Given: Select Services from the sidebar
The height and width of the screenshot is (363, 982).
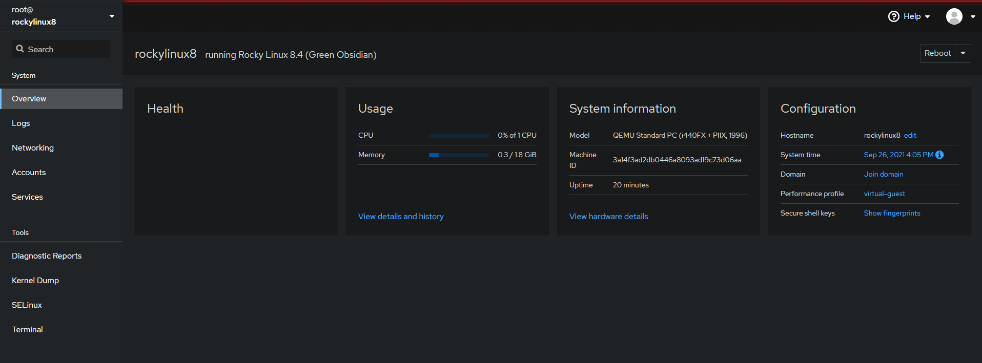Looking at the screenshot, I should click(x=27, y=197).
